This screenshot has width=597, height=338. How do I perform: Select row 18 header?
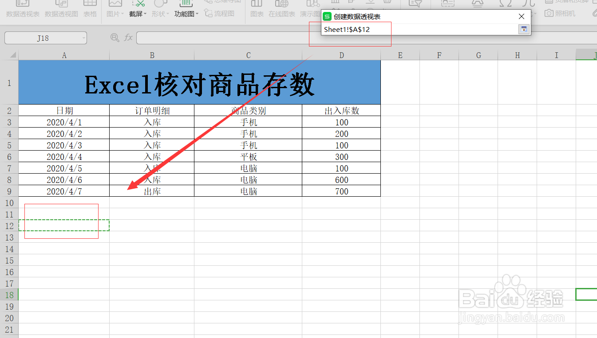pos(9,295)
